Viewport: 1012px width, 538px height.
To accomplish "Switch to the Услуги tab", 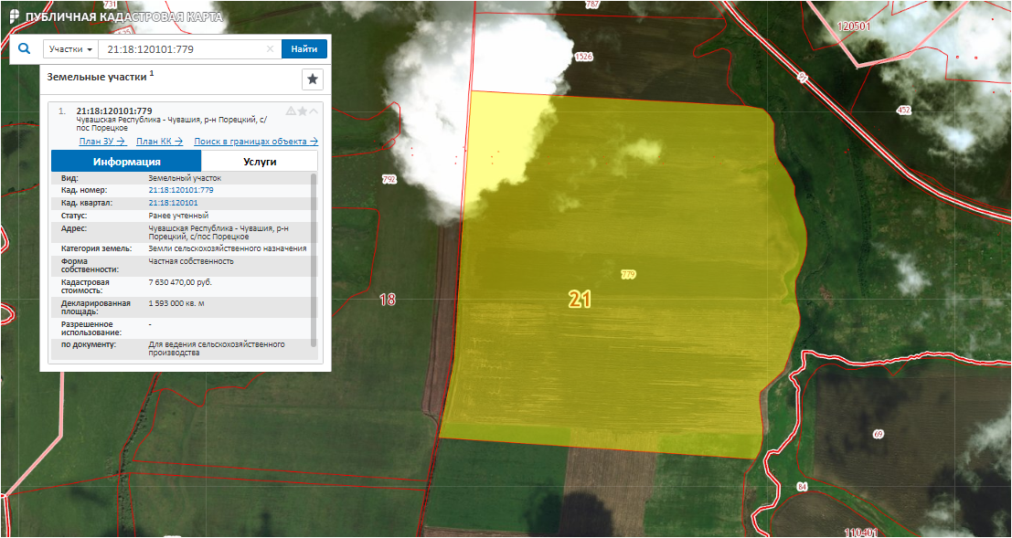I will pos(259,162).
